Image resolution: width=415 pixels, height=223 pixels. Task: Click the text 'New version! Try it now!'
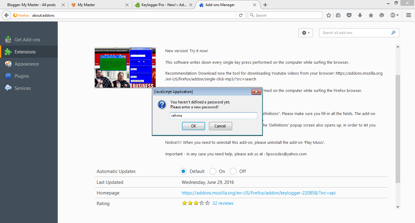click(187, 51)
